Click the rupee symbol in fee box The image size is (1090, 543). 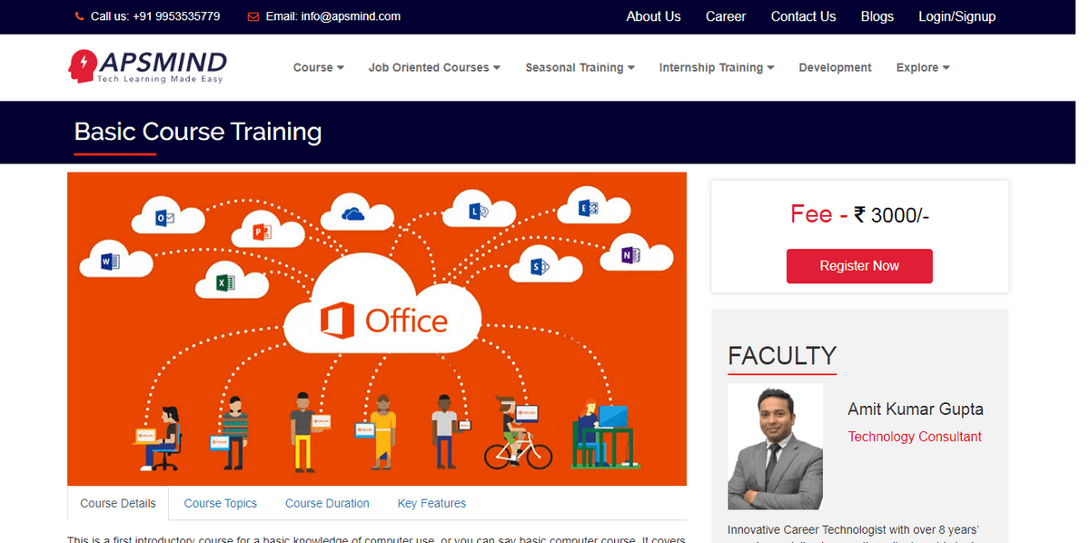[x=859, y=215]
